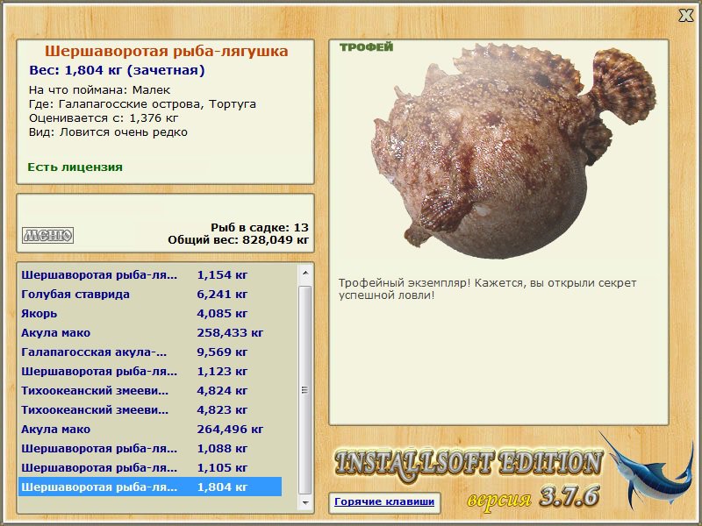Click the Оценивается с: 1,376 кг line

pos(104,118)
